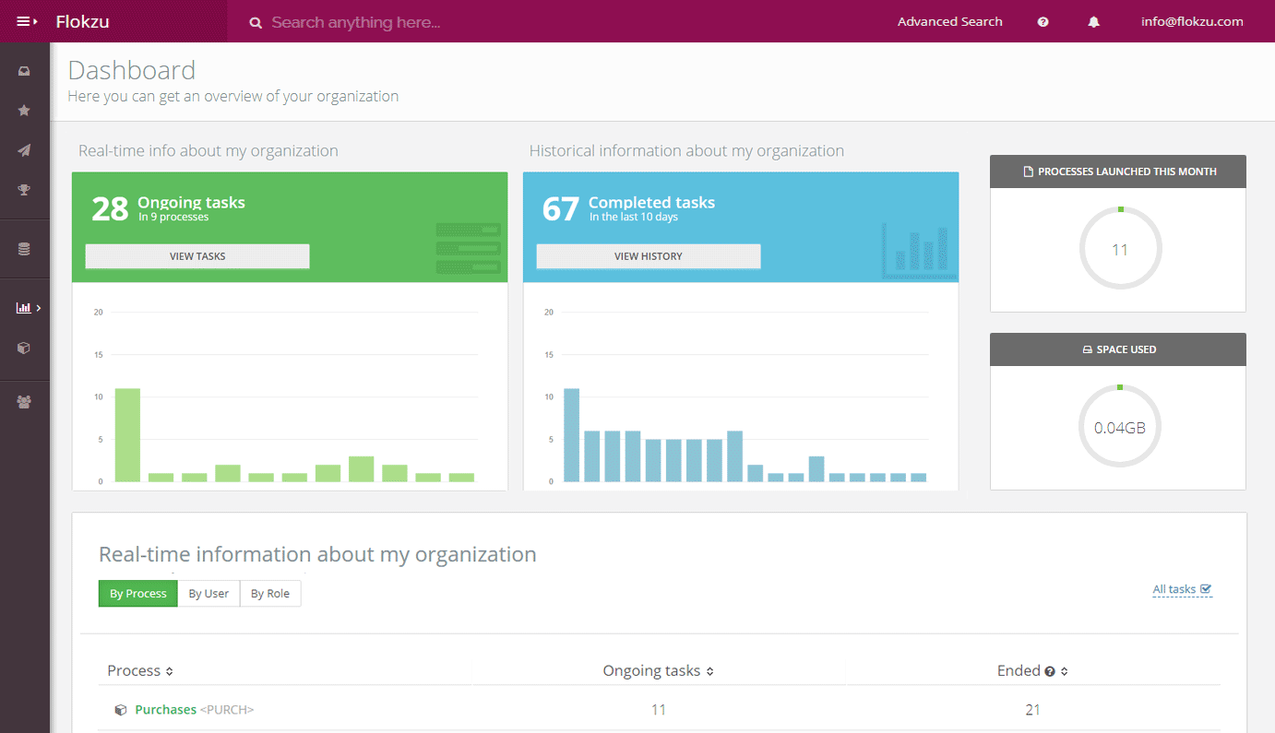Select the paper plane sidebar icon

pyautogui.click(x=24, y=150)
